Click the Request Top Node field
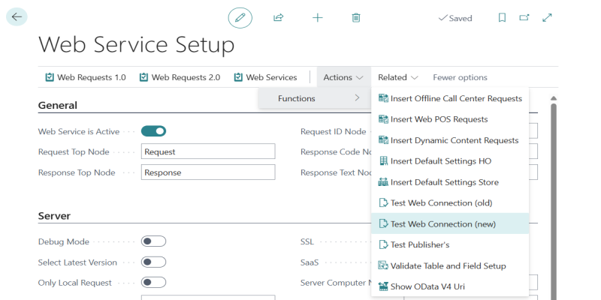Viewport: 601px width, 300px height. click(x=208, y=151)
